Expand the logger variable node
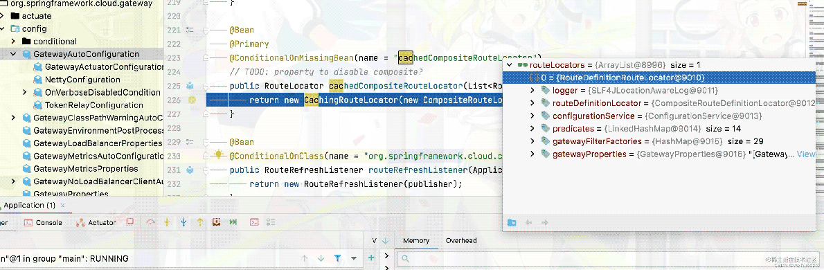 pyautogui.click(x=533, y=91)
